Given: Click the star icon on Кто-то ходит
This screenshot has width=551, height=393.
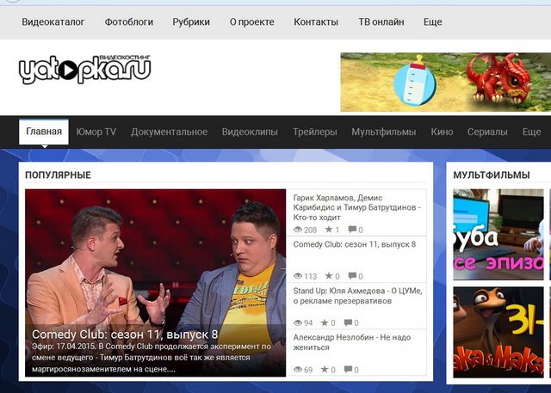Looking at the screenshot, I should pos(329,229).
